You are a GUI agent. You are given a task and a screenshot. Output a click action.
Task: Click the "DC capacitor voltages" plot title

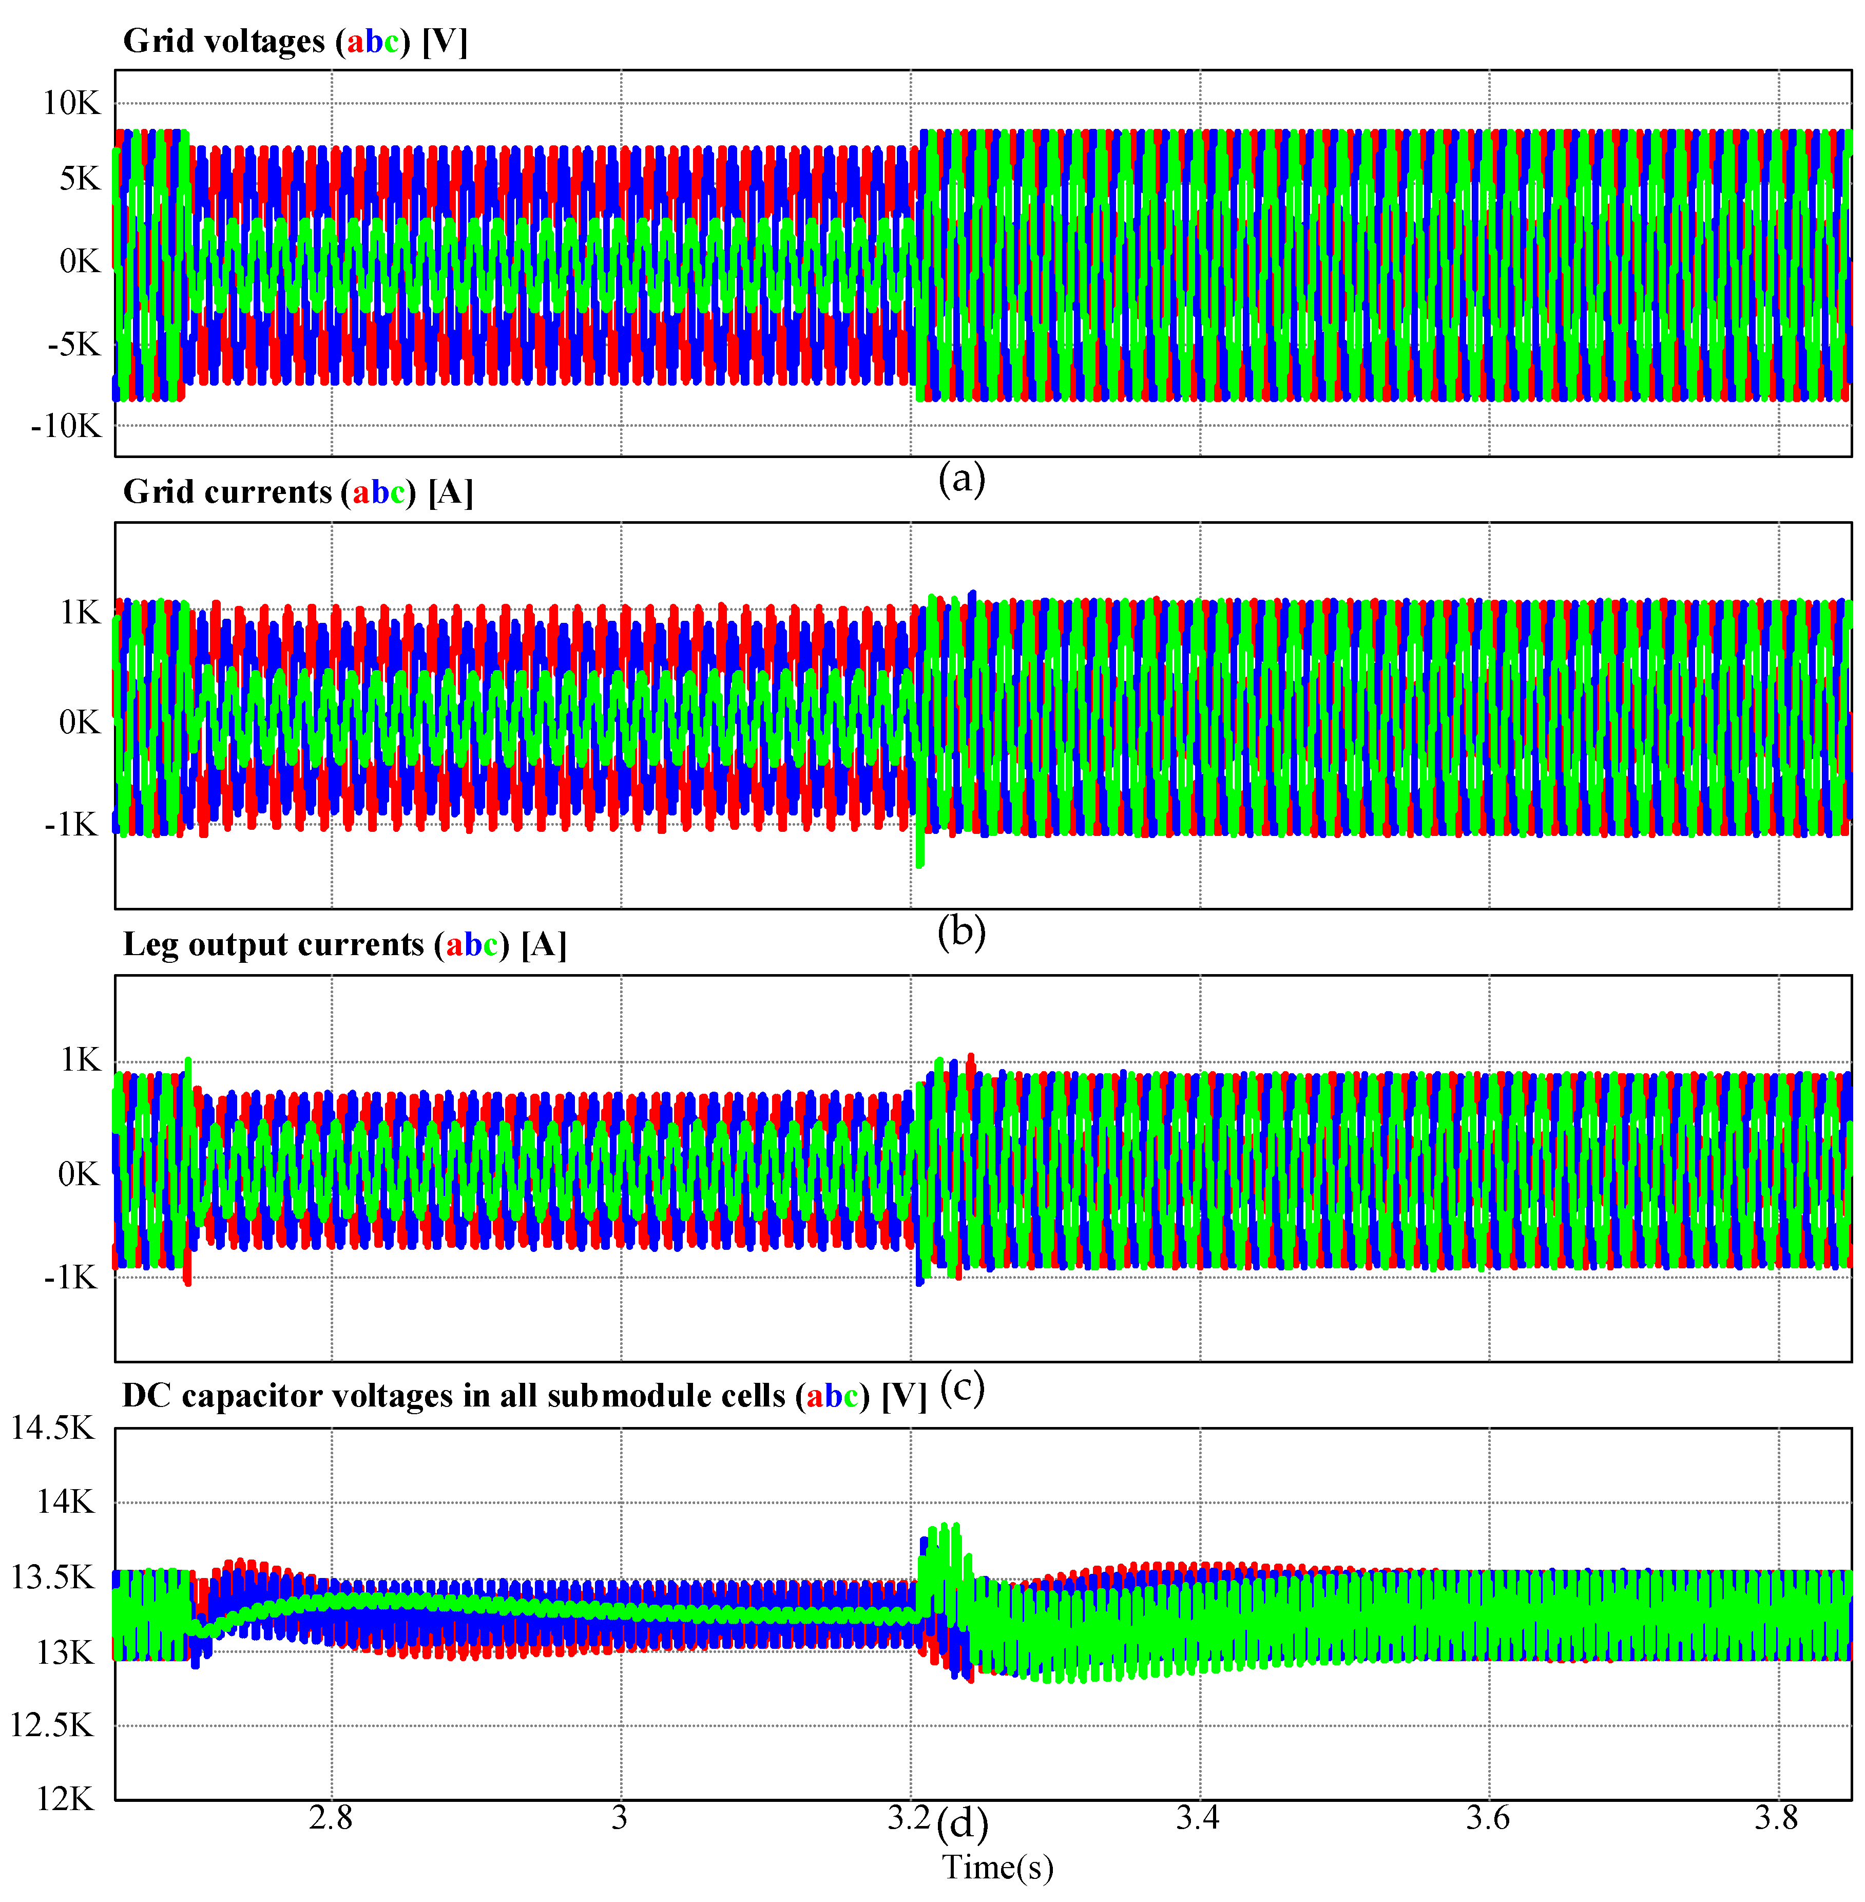coord(524,1396)
